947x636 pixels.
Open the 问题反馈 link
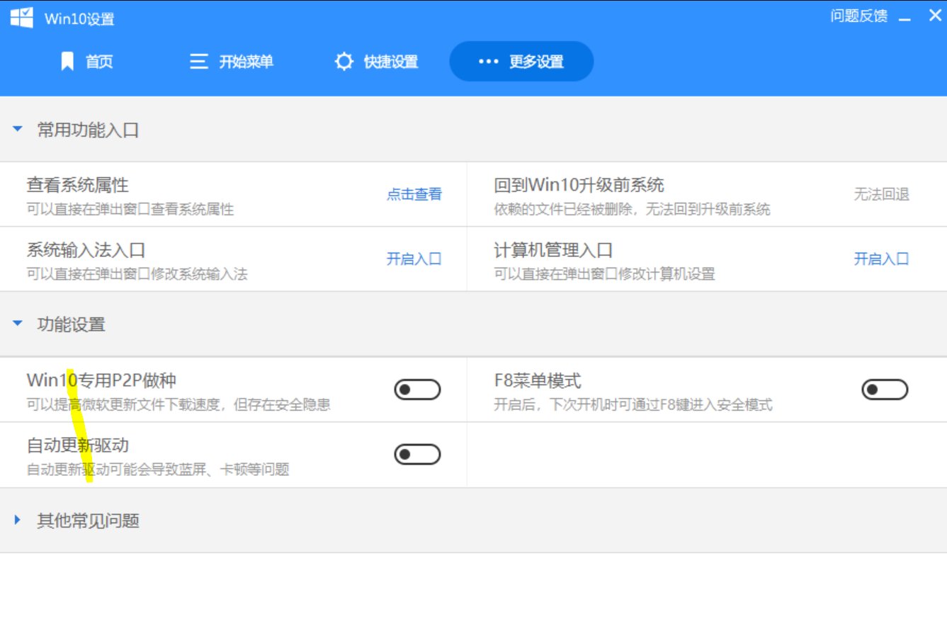[858, 16]
